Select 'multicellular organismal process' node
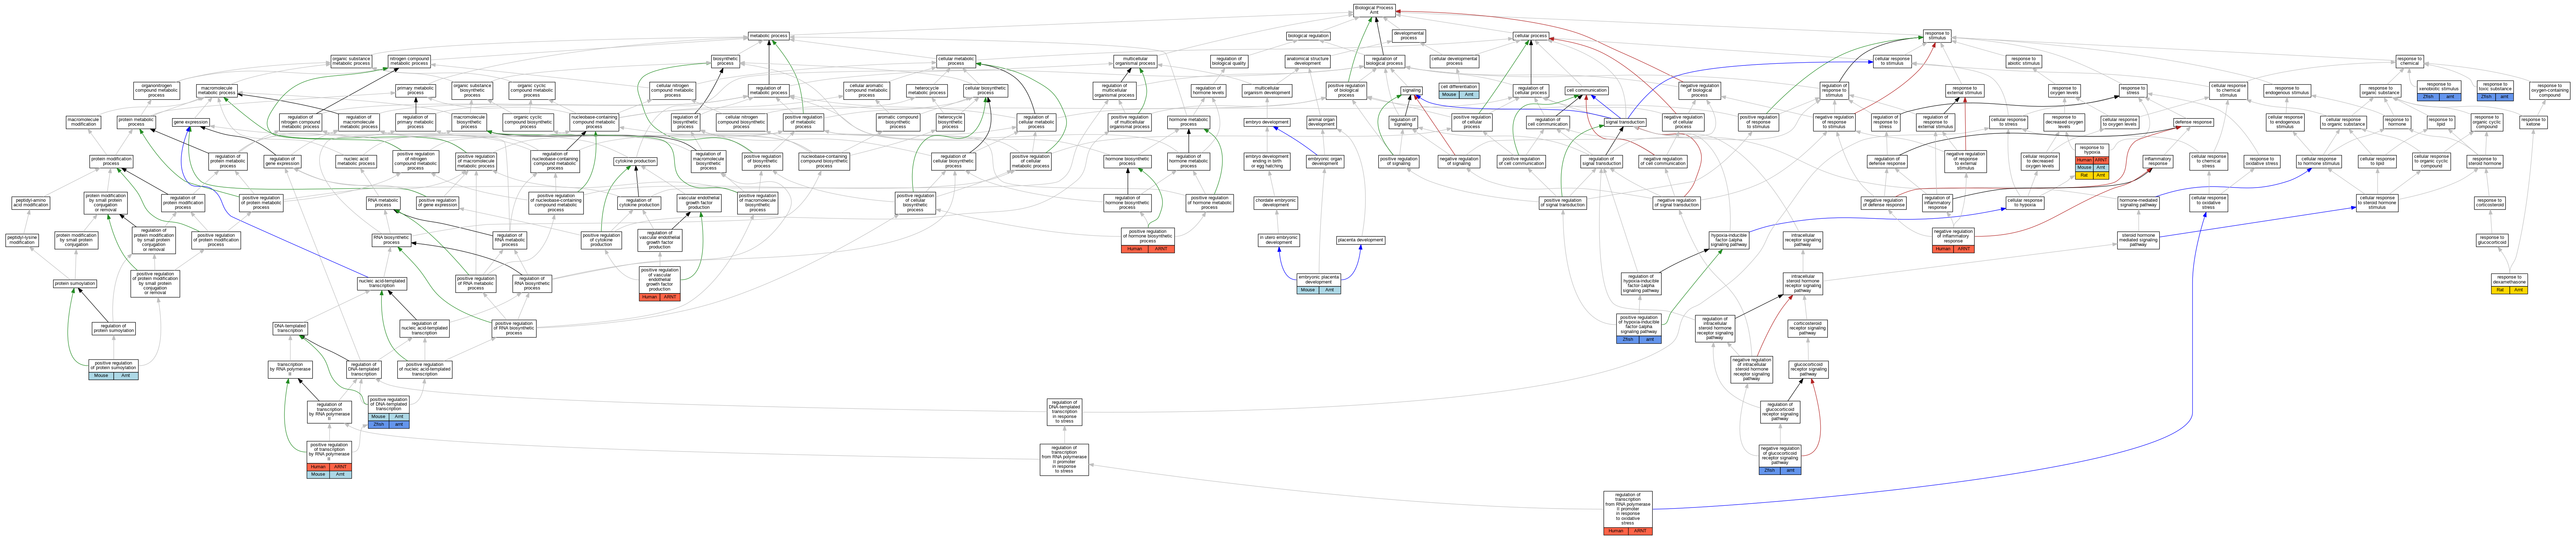 [1135, 61]
